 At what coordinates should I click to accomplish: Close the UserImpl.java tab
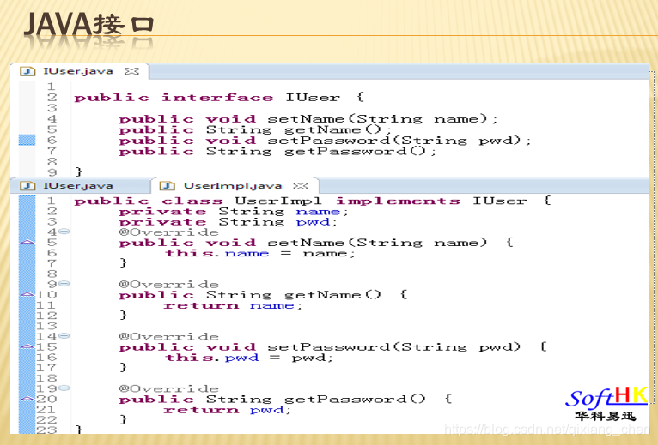[301, 185]
